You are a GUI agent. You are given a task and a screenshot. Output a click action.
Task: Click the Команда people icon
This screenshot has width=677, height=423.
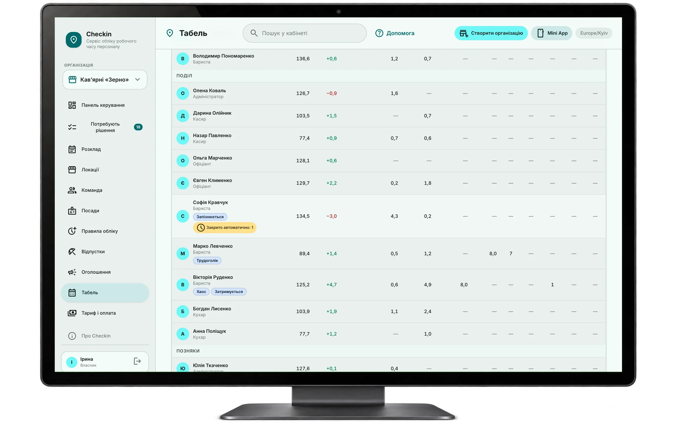pyautogui.click(x=72, y=190)
